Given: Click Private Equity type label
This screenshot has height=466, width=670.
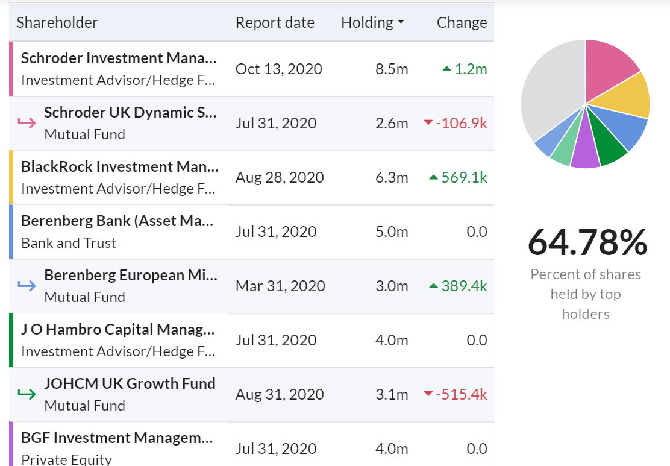Looking at the screenshot, I should coord(67,459).
